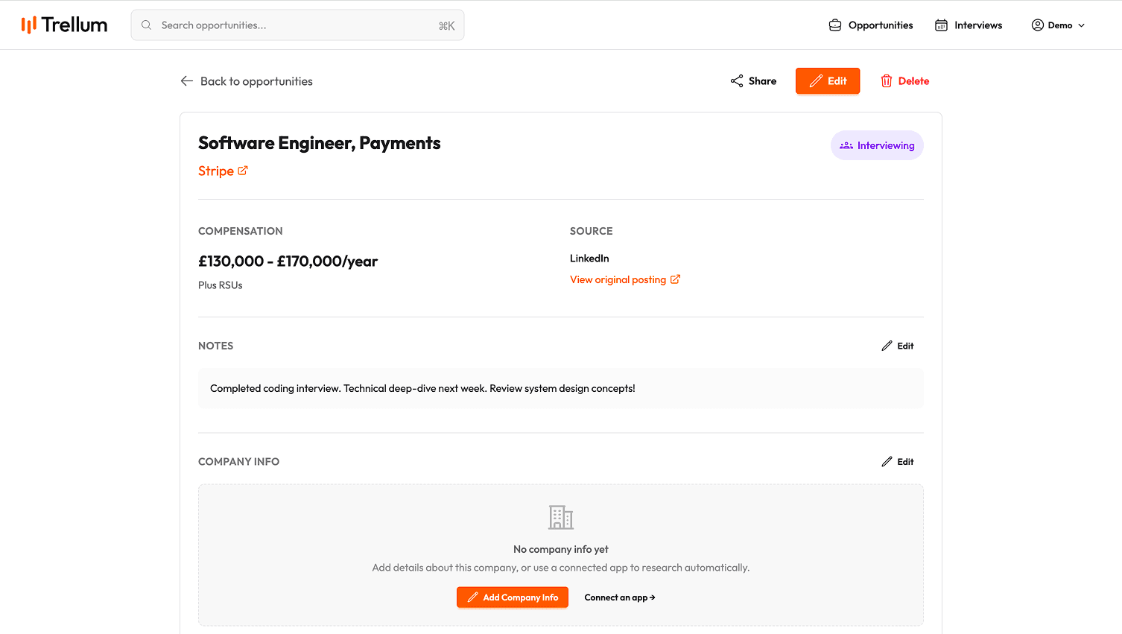Click the Add Company Info button

click(513, 597)
